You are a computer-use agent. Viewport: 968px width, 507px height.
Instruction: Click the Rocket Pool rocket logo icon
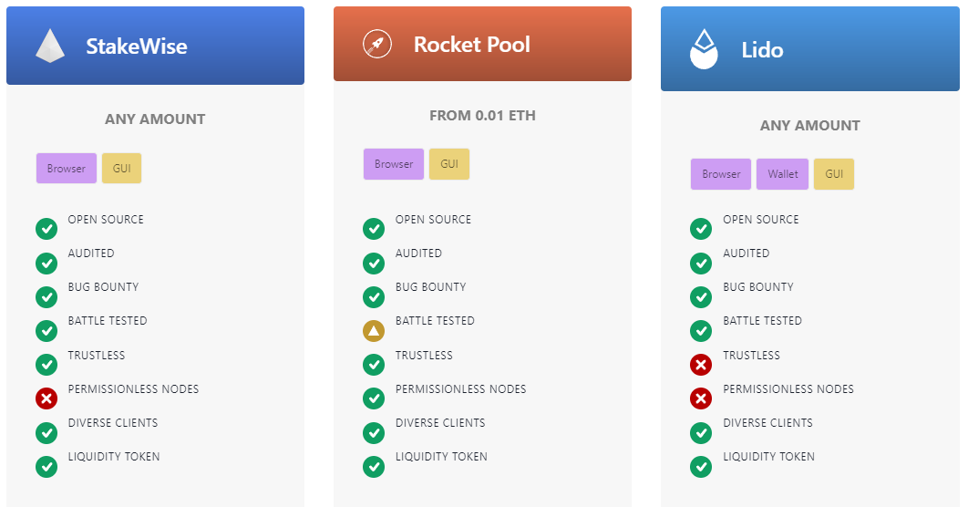[376, 45]
